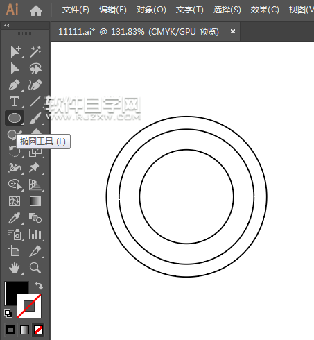Select the Ellipse tool
Image resolution: width=314 pixels, height=340 pixels.
coord(15,118)
